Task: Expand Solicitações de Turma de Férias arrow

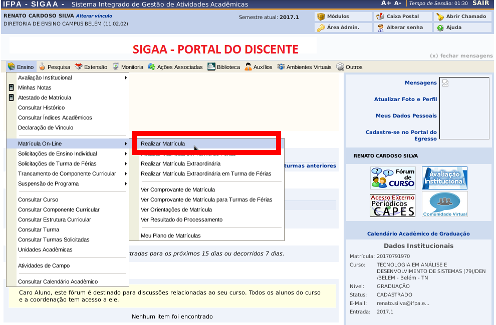Action: coord(126,163)
